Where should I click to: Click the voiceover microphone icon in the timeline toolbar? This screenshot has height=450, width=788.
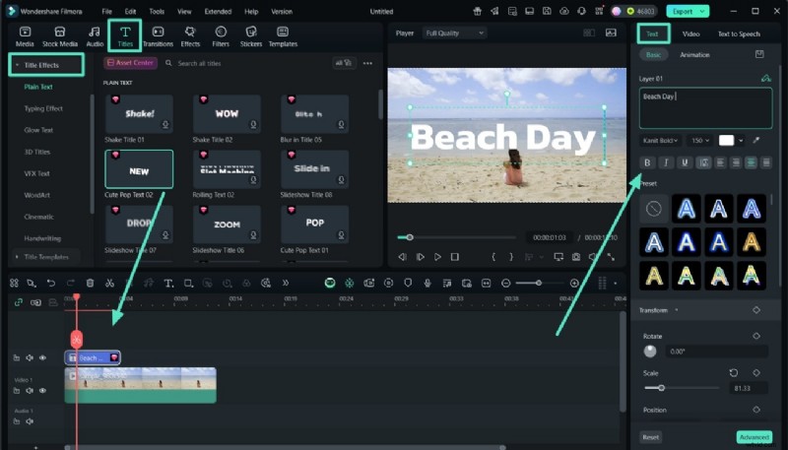(x=427, y=283)
